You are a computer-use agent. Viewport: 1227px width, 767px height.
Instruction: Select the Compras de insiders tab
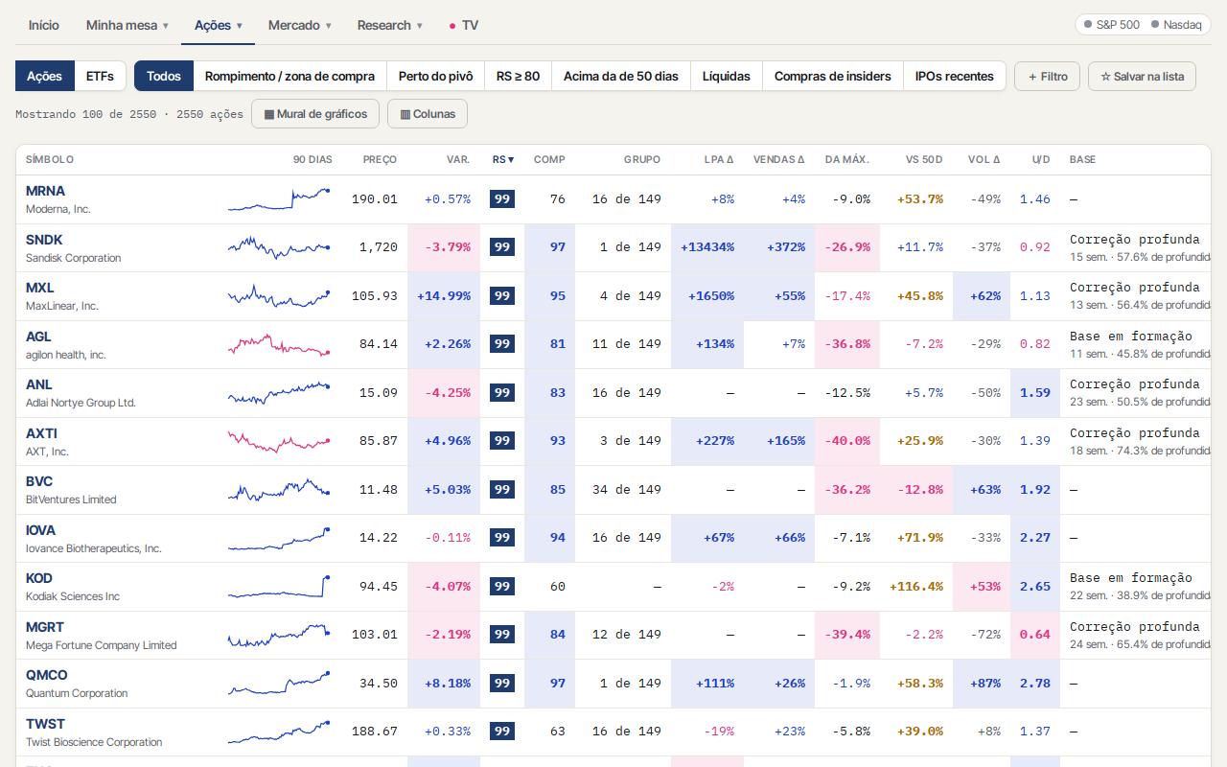point(832,77)
